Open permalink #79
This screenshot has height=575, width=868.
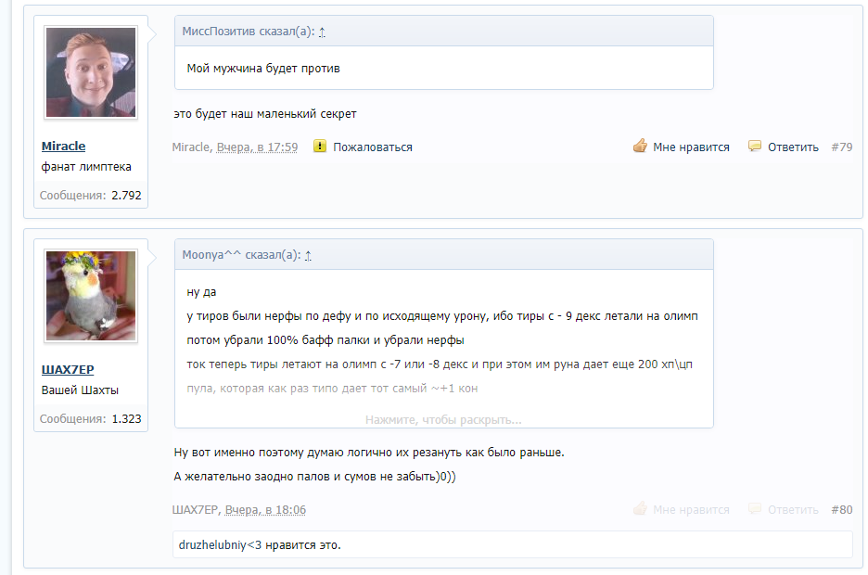[841, 147]
